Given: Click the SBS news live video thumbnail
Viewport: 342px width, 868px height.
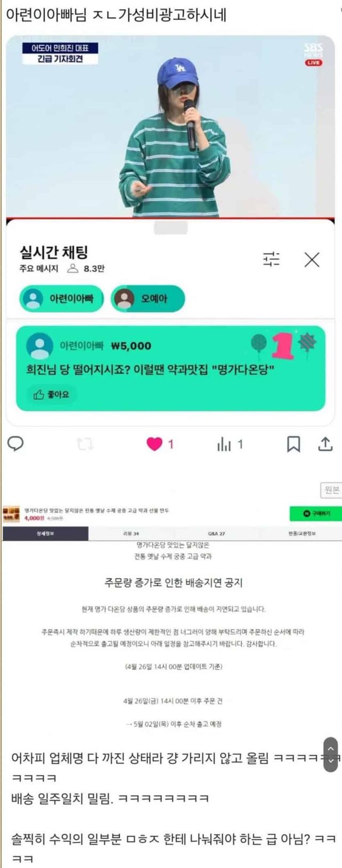Looking at the screenshot, I should click(170, 126).
